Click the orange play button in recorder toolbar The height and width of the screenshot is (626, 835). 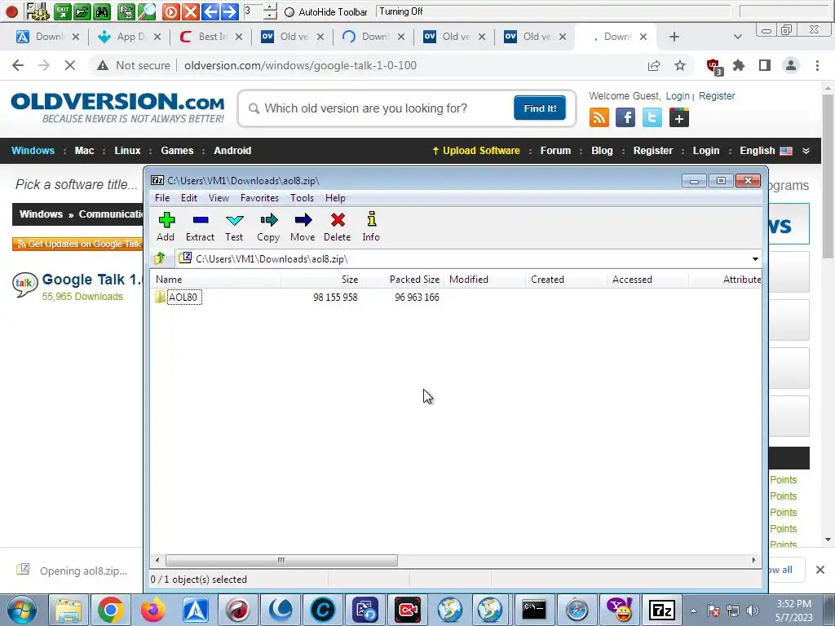tap(170, 11)
